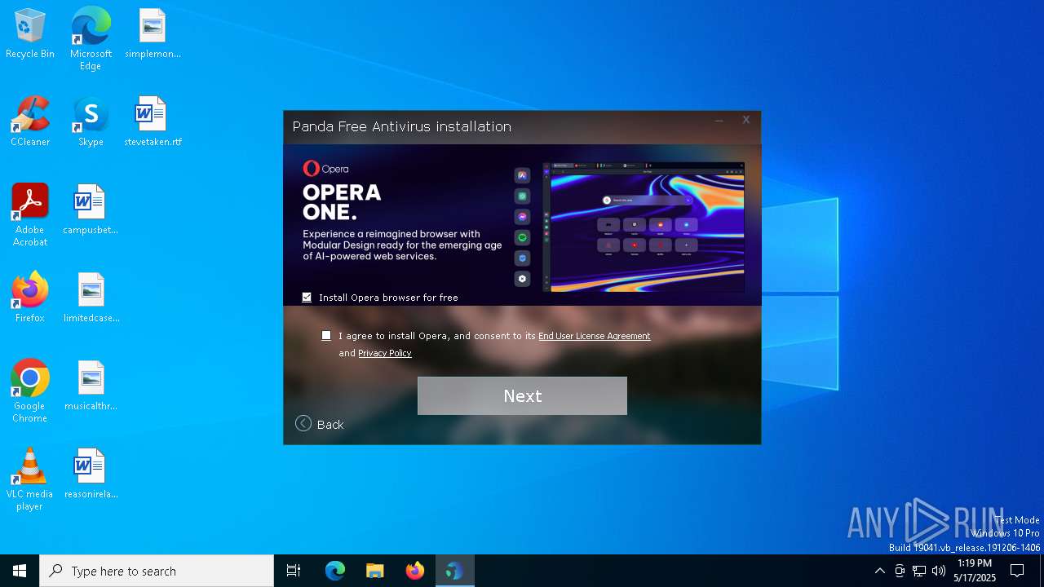Open the Action Center notifications
This screenshot has height=587, width=1044.
coord(1017,571)
